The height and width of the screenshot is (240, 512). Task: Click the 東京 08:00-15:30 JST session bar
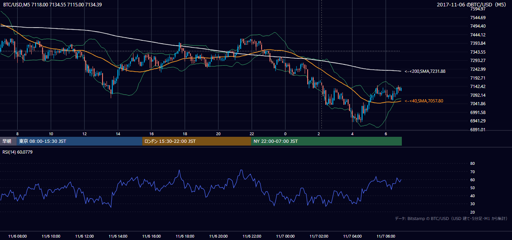coord(79,141)
